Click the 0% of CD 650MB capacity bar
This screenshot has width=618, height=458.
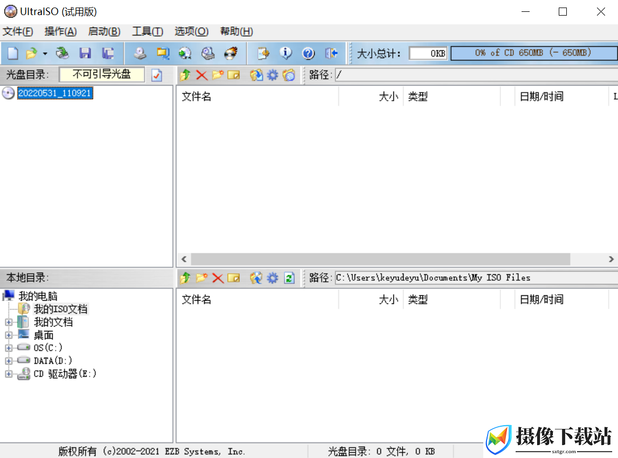click(x=534, y=53)
